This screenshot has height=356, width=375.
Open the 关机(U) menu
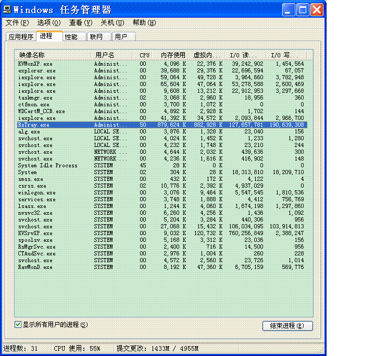pos(113,23)
